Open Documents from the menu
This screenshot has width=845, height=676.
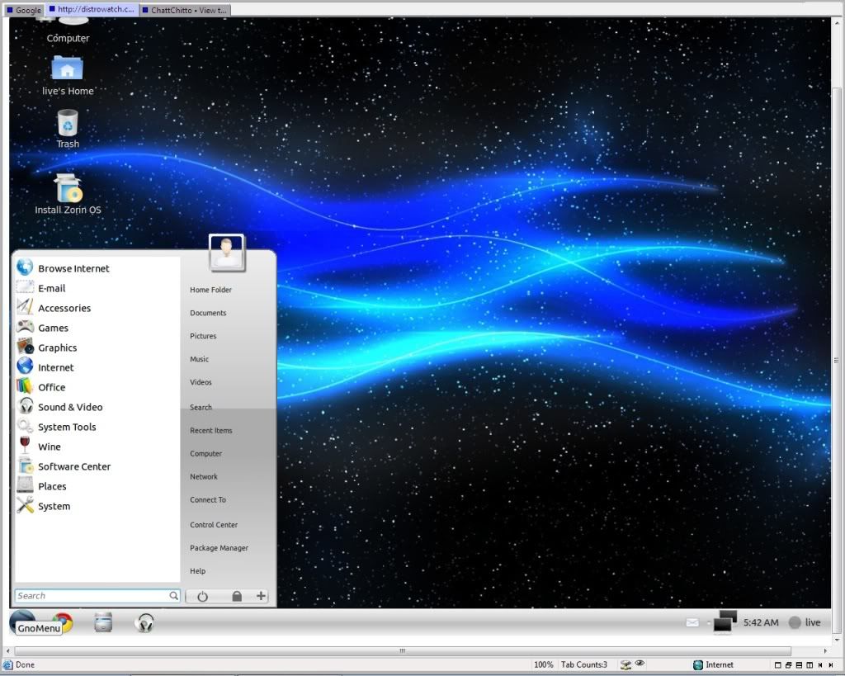[x=208, y=313]
